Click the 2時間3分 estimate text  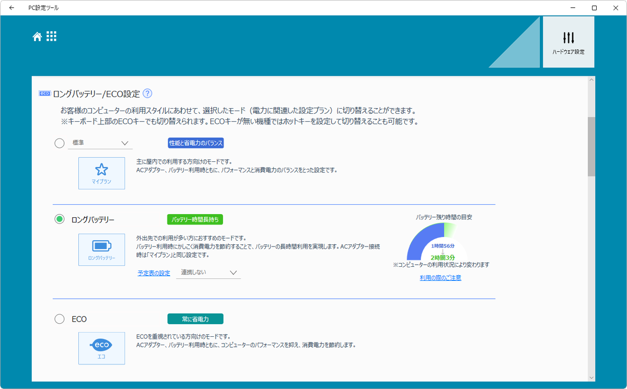tap(444, 257)
